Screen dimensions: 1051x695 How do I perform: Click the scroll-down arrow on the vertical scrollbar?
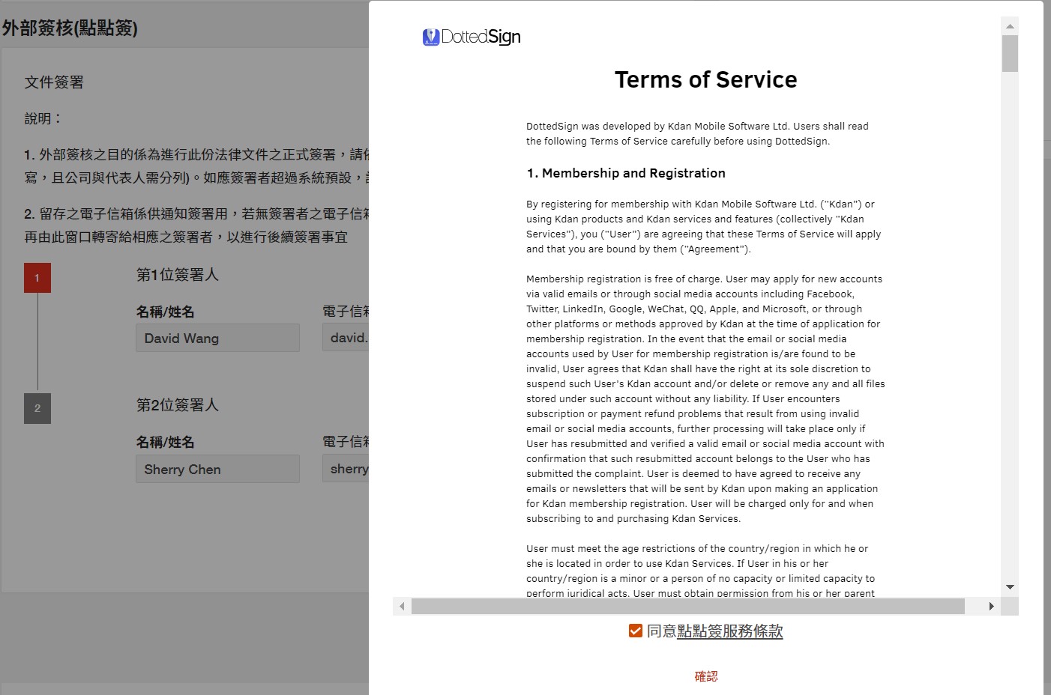(x=1009, y=587)
